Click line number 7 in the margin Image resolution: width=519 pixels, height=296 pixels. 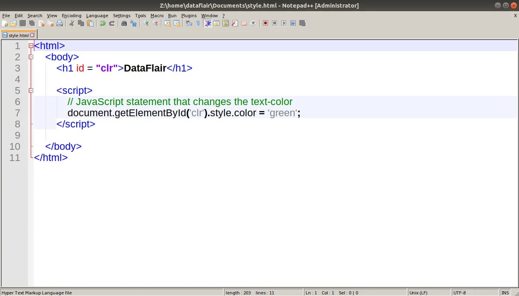click(18, 113)
